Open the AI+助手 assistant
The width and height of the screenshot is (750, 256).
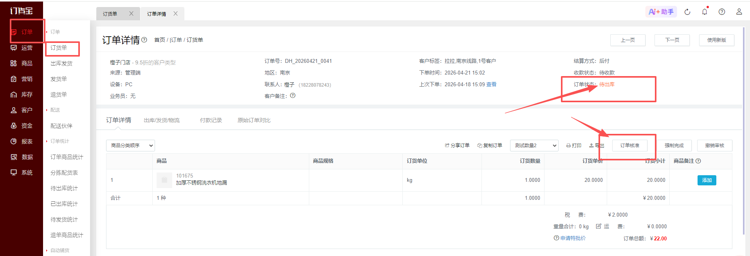(661, 12)
